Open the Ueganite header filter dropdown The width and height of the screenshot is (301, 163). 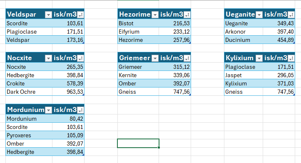coord(259,15)
